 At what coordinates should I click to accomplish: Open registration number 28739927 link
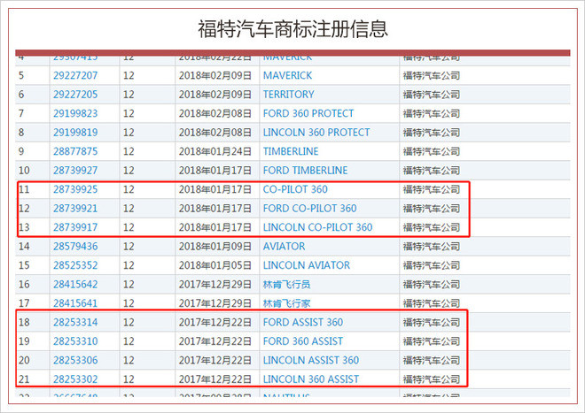75,171
